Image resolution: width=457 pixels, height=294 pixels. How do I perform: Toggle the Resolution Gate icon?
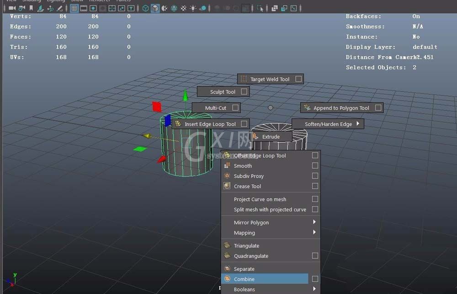pyautogui.click(x=93, y=8)
